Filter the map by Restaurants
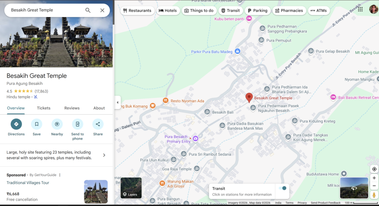The width and height of the screenshot is (379, 206). 137,11
